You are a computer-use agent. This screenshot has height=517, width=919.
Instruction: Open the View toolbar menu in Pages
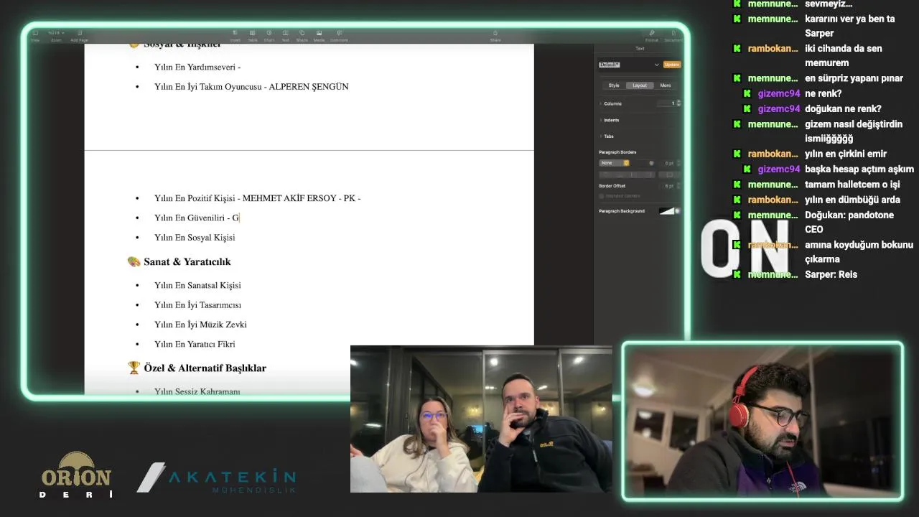pos(34,36)
